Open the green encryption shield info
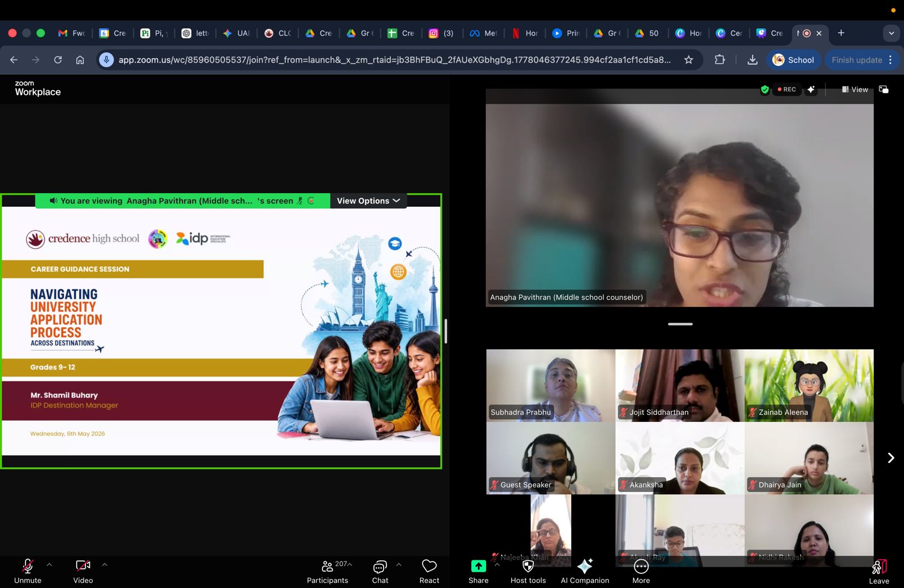This screenshot has width=904, height=588. click(x=764, y=89)
